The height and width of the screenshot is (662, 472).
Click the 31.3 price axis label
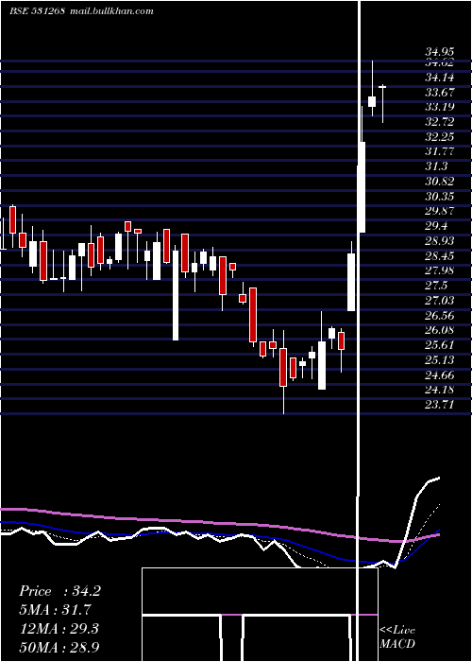point(435,166)
